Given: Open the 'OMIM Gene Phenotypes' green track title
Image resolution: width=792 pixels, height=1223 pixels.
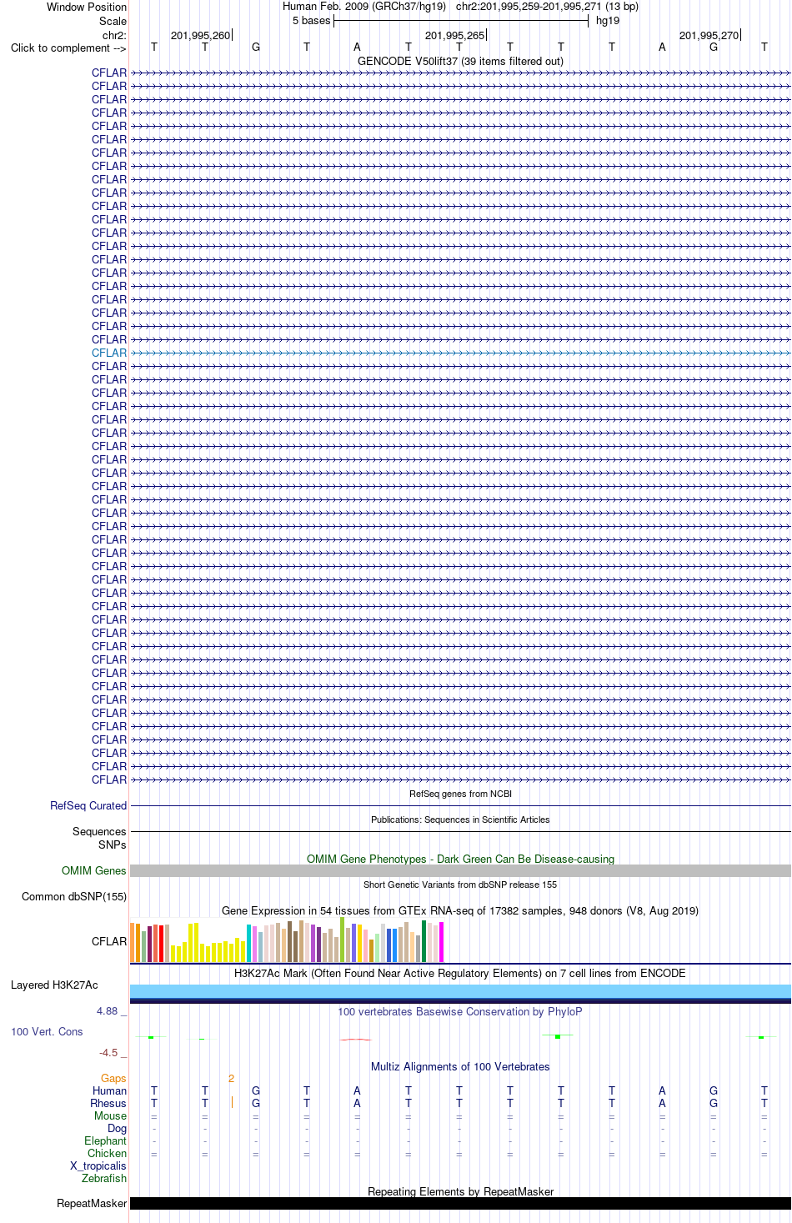Looking at the screenshot, I should [x=460, y=859].
